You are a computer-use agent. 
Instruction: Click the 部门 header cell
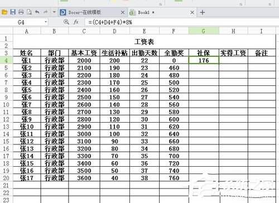pos(55,53)
